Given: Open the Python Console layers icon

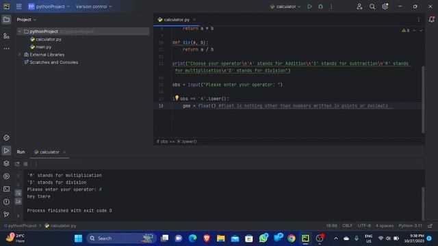Looking at the screenshot, I should (x=6, y=163).
